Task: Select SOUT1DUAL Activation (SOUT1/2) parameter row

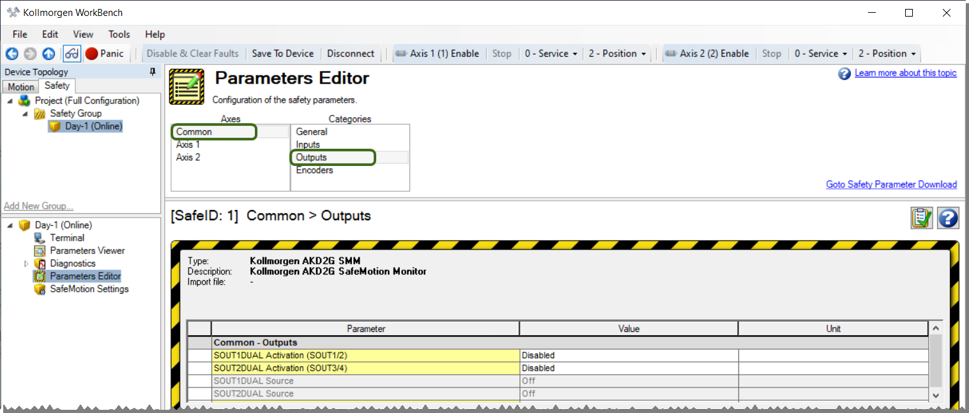Action: 365,356
